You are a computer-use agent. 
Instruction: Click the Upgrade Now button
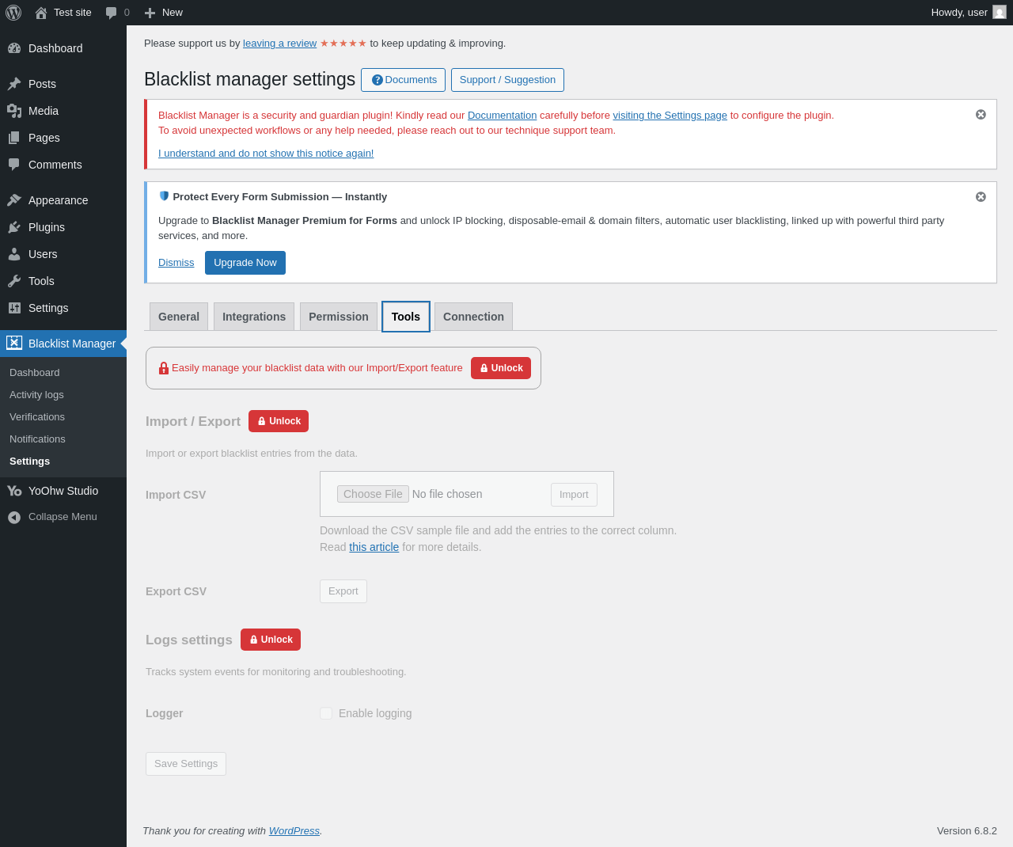coord(245,263)
